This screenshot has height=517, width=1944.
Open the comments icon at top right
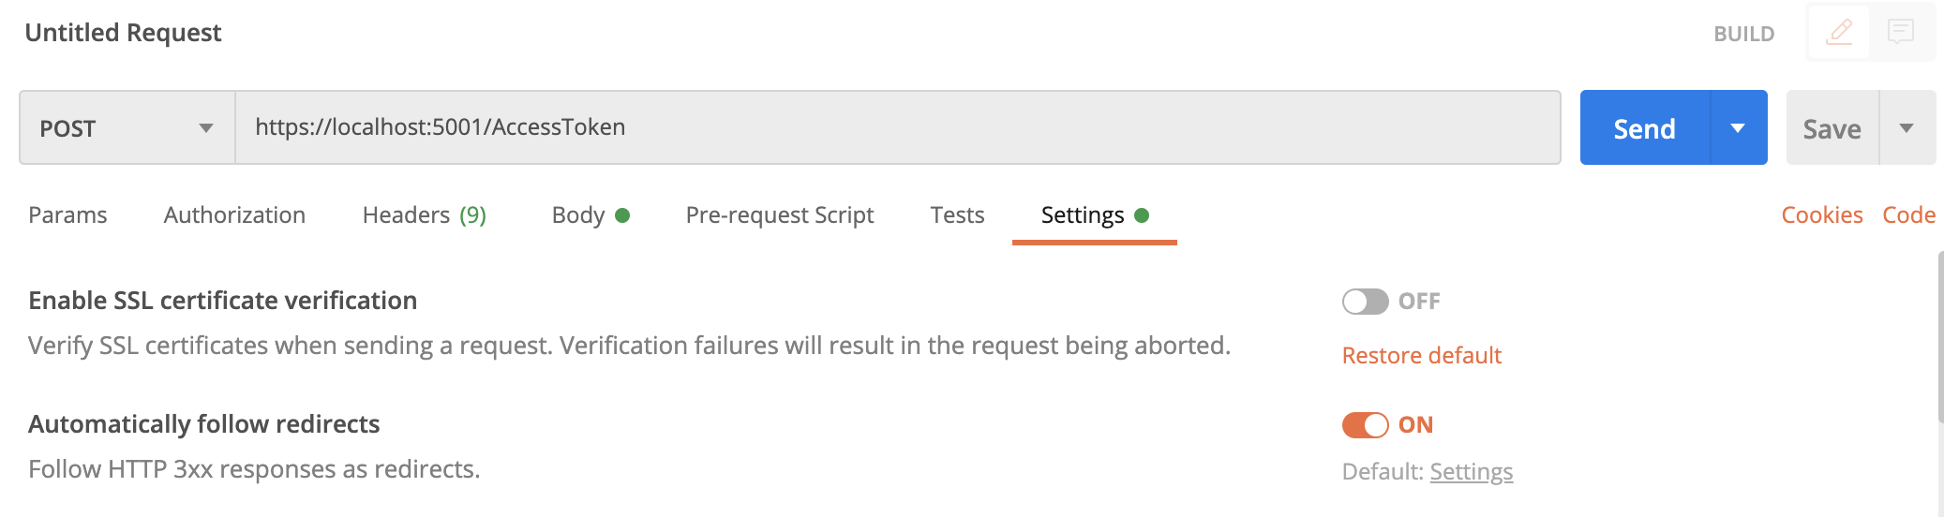point(1901,33)
